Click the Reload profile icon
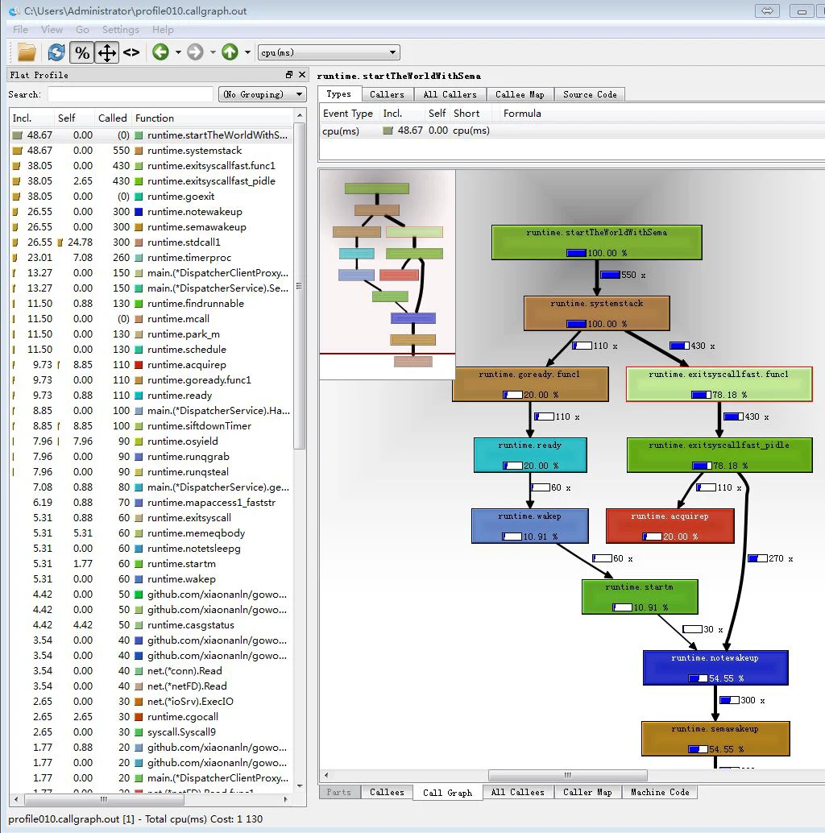 [56, 52]
